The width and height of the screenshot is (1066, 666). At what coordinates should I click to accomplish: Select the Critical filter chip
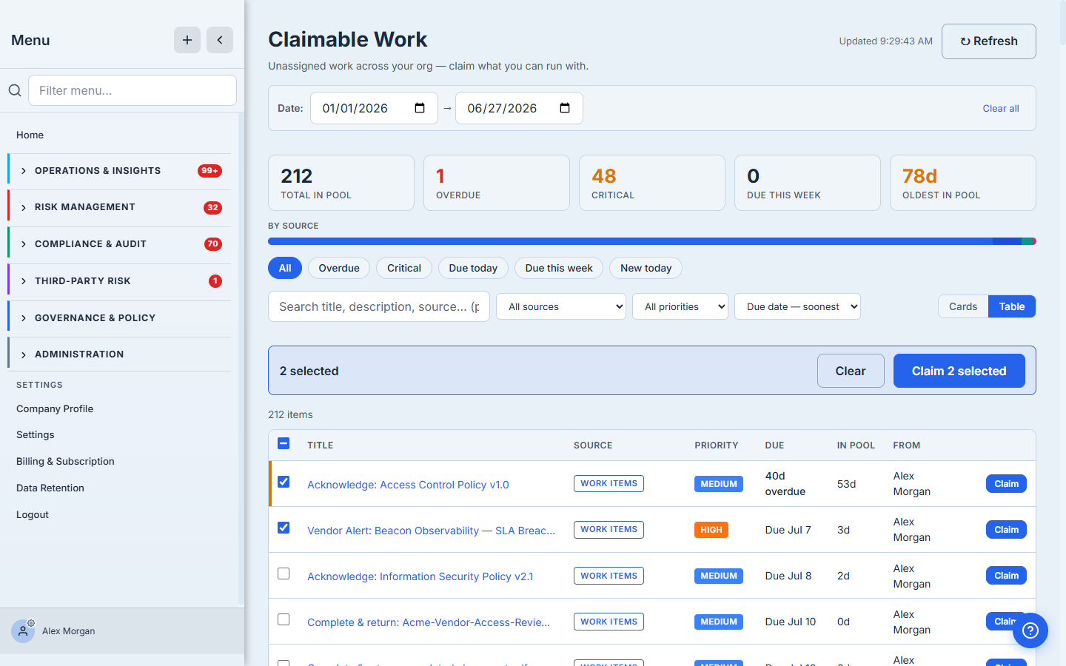pos(404,268)
